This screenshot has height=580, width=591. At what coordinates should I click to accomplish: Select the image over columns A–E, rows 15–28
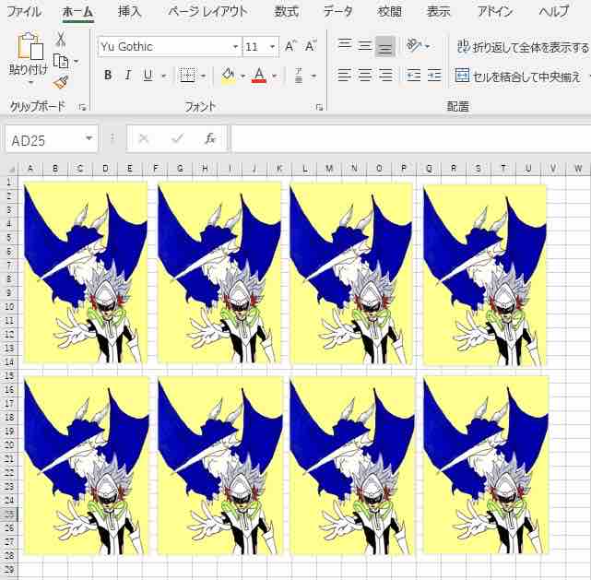(x=87, y=466)
